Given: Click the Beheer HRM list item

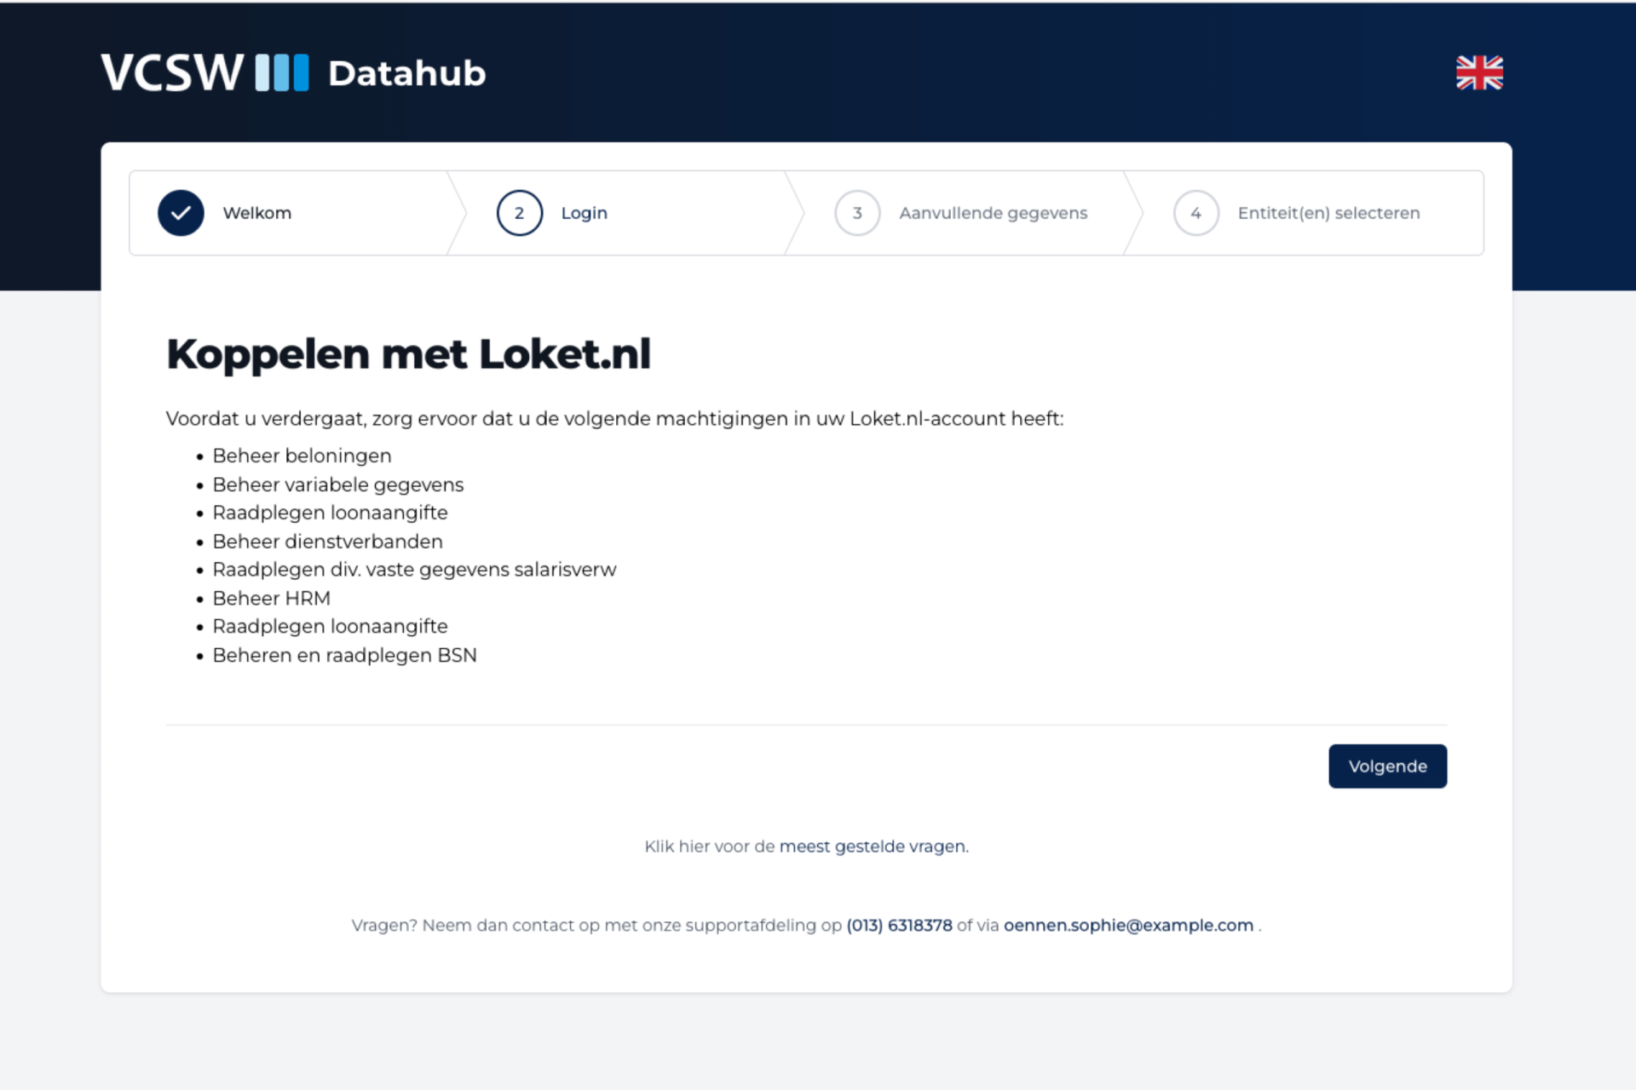Looking at the screenshot, I should point(271,599).
